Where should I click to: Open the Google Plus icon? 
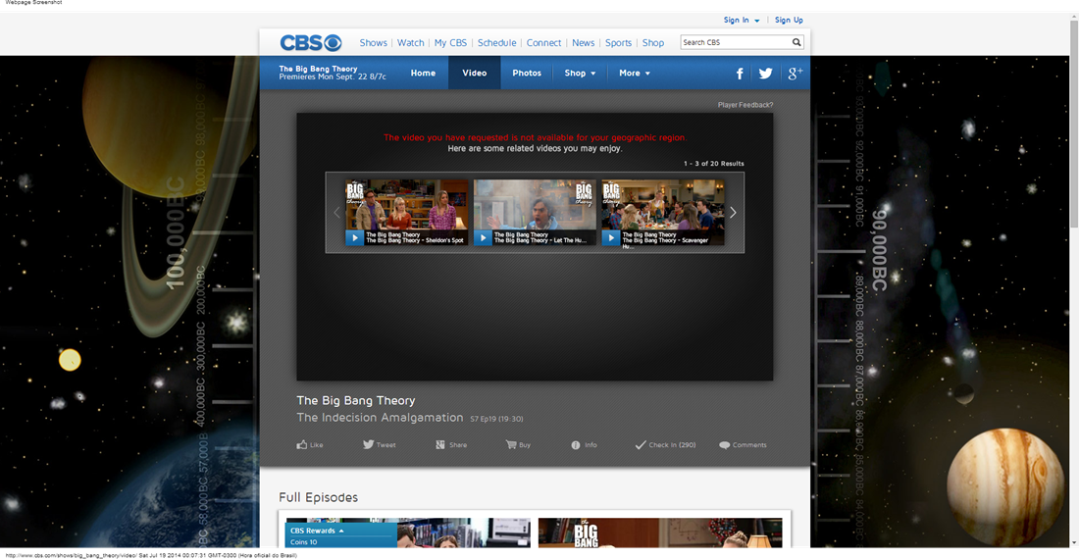coord(795,74)
